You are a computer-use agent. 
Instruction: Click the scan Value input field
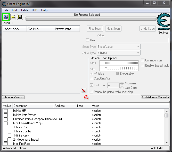click(x=133, y=40)
